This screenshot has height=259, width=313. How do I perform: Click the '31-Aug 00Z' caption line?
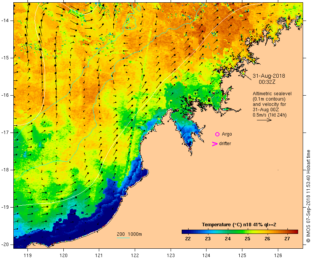click(266, 110)
